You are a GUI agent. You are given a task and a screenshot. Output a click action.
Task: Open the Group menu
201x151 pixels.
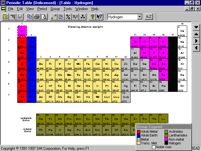point(55,9)
